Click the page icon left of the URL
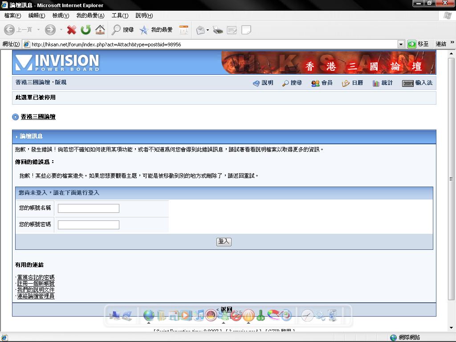456x342 pixels. point(26,44)
